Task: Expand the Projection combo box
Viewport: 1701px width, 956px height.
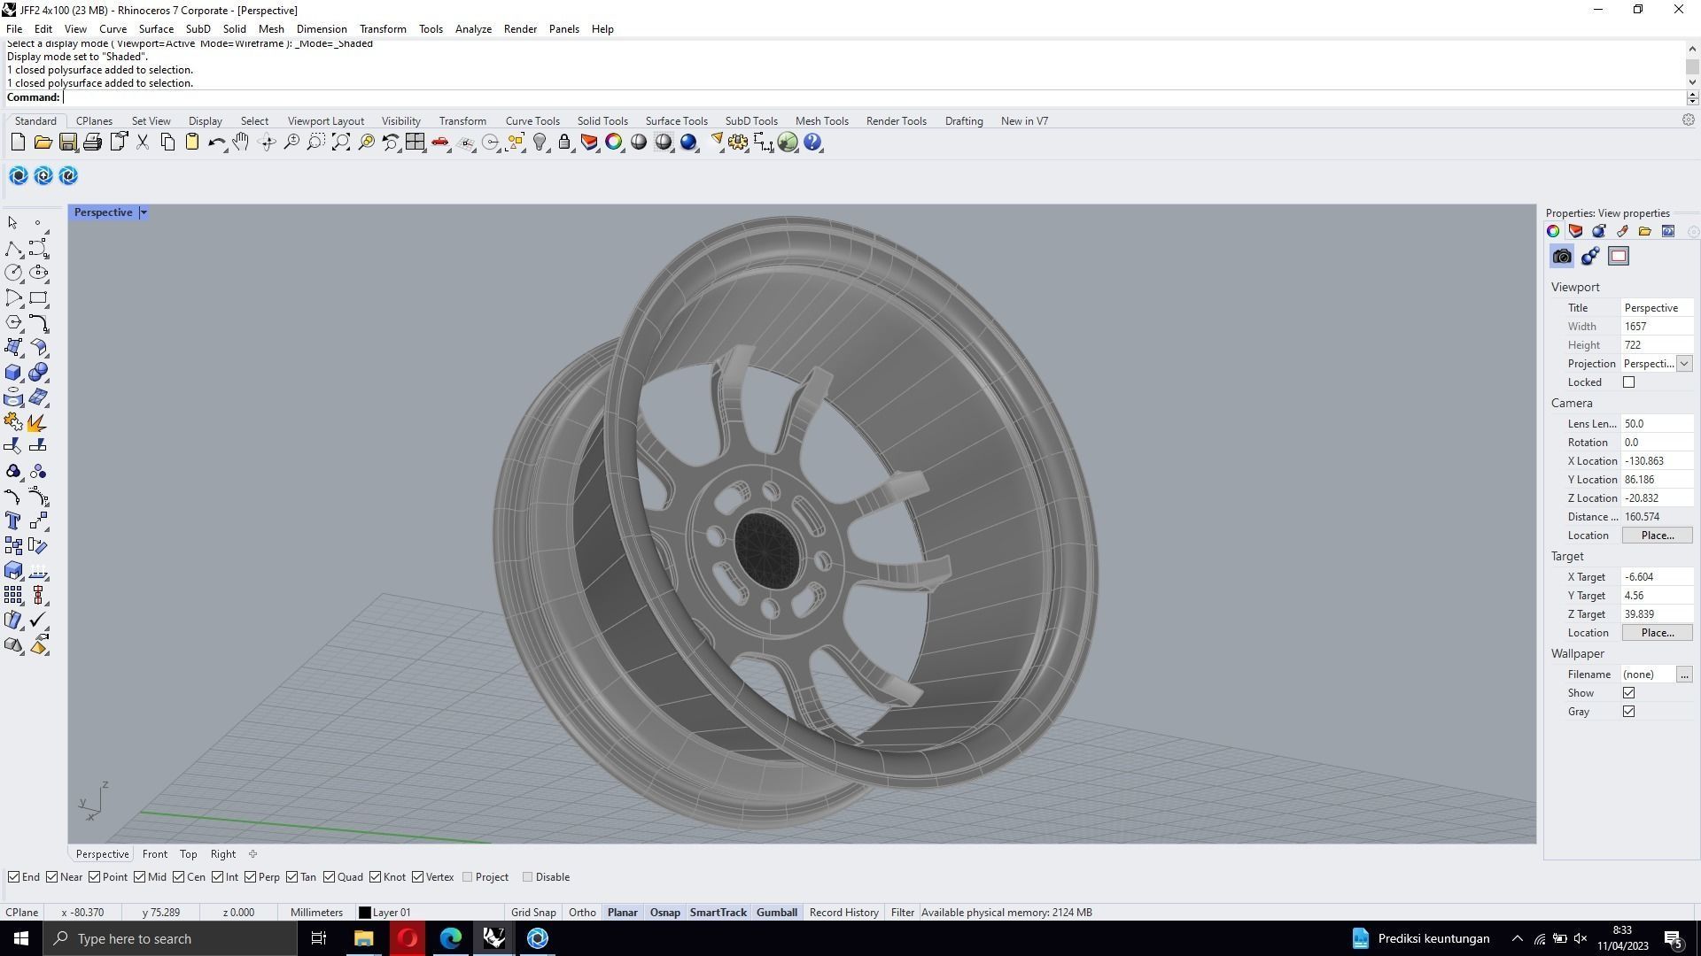Action: [x=1683, y=364]
